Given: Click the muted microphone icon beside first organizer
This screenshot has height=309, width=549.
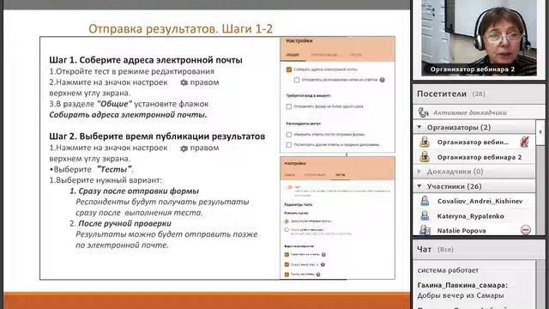Looking at the screenshot, I should coord(524,142).
